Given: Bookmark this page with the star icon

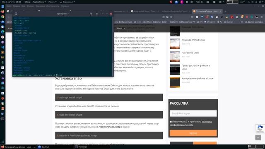Looking at the screenshot, I should tap(171, 17).
